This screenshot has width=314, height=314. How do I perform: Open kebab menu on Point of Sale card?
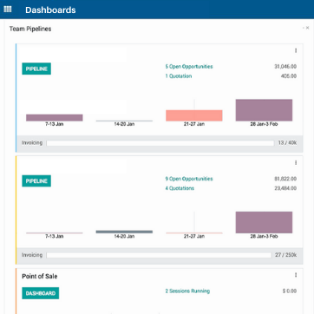pos(296,275)
